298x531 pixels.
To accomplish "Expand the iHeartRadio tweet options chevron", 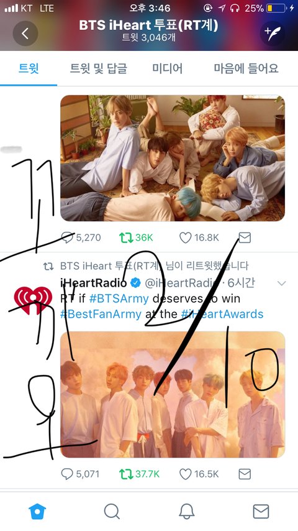I will tap(281, 283).
